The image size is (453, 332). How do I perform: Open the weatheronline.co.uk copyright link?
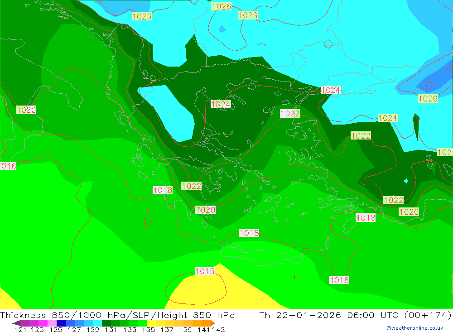pyautogui.click(x=415, y=328)
